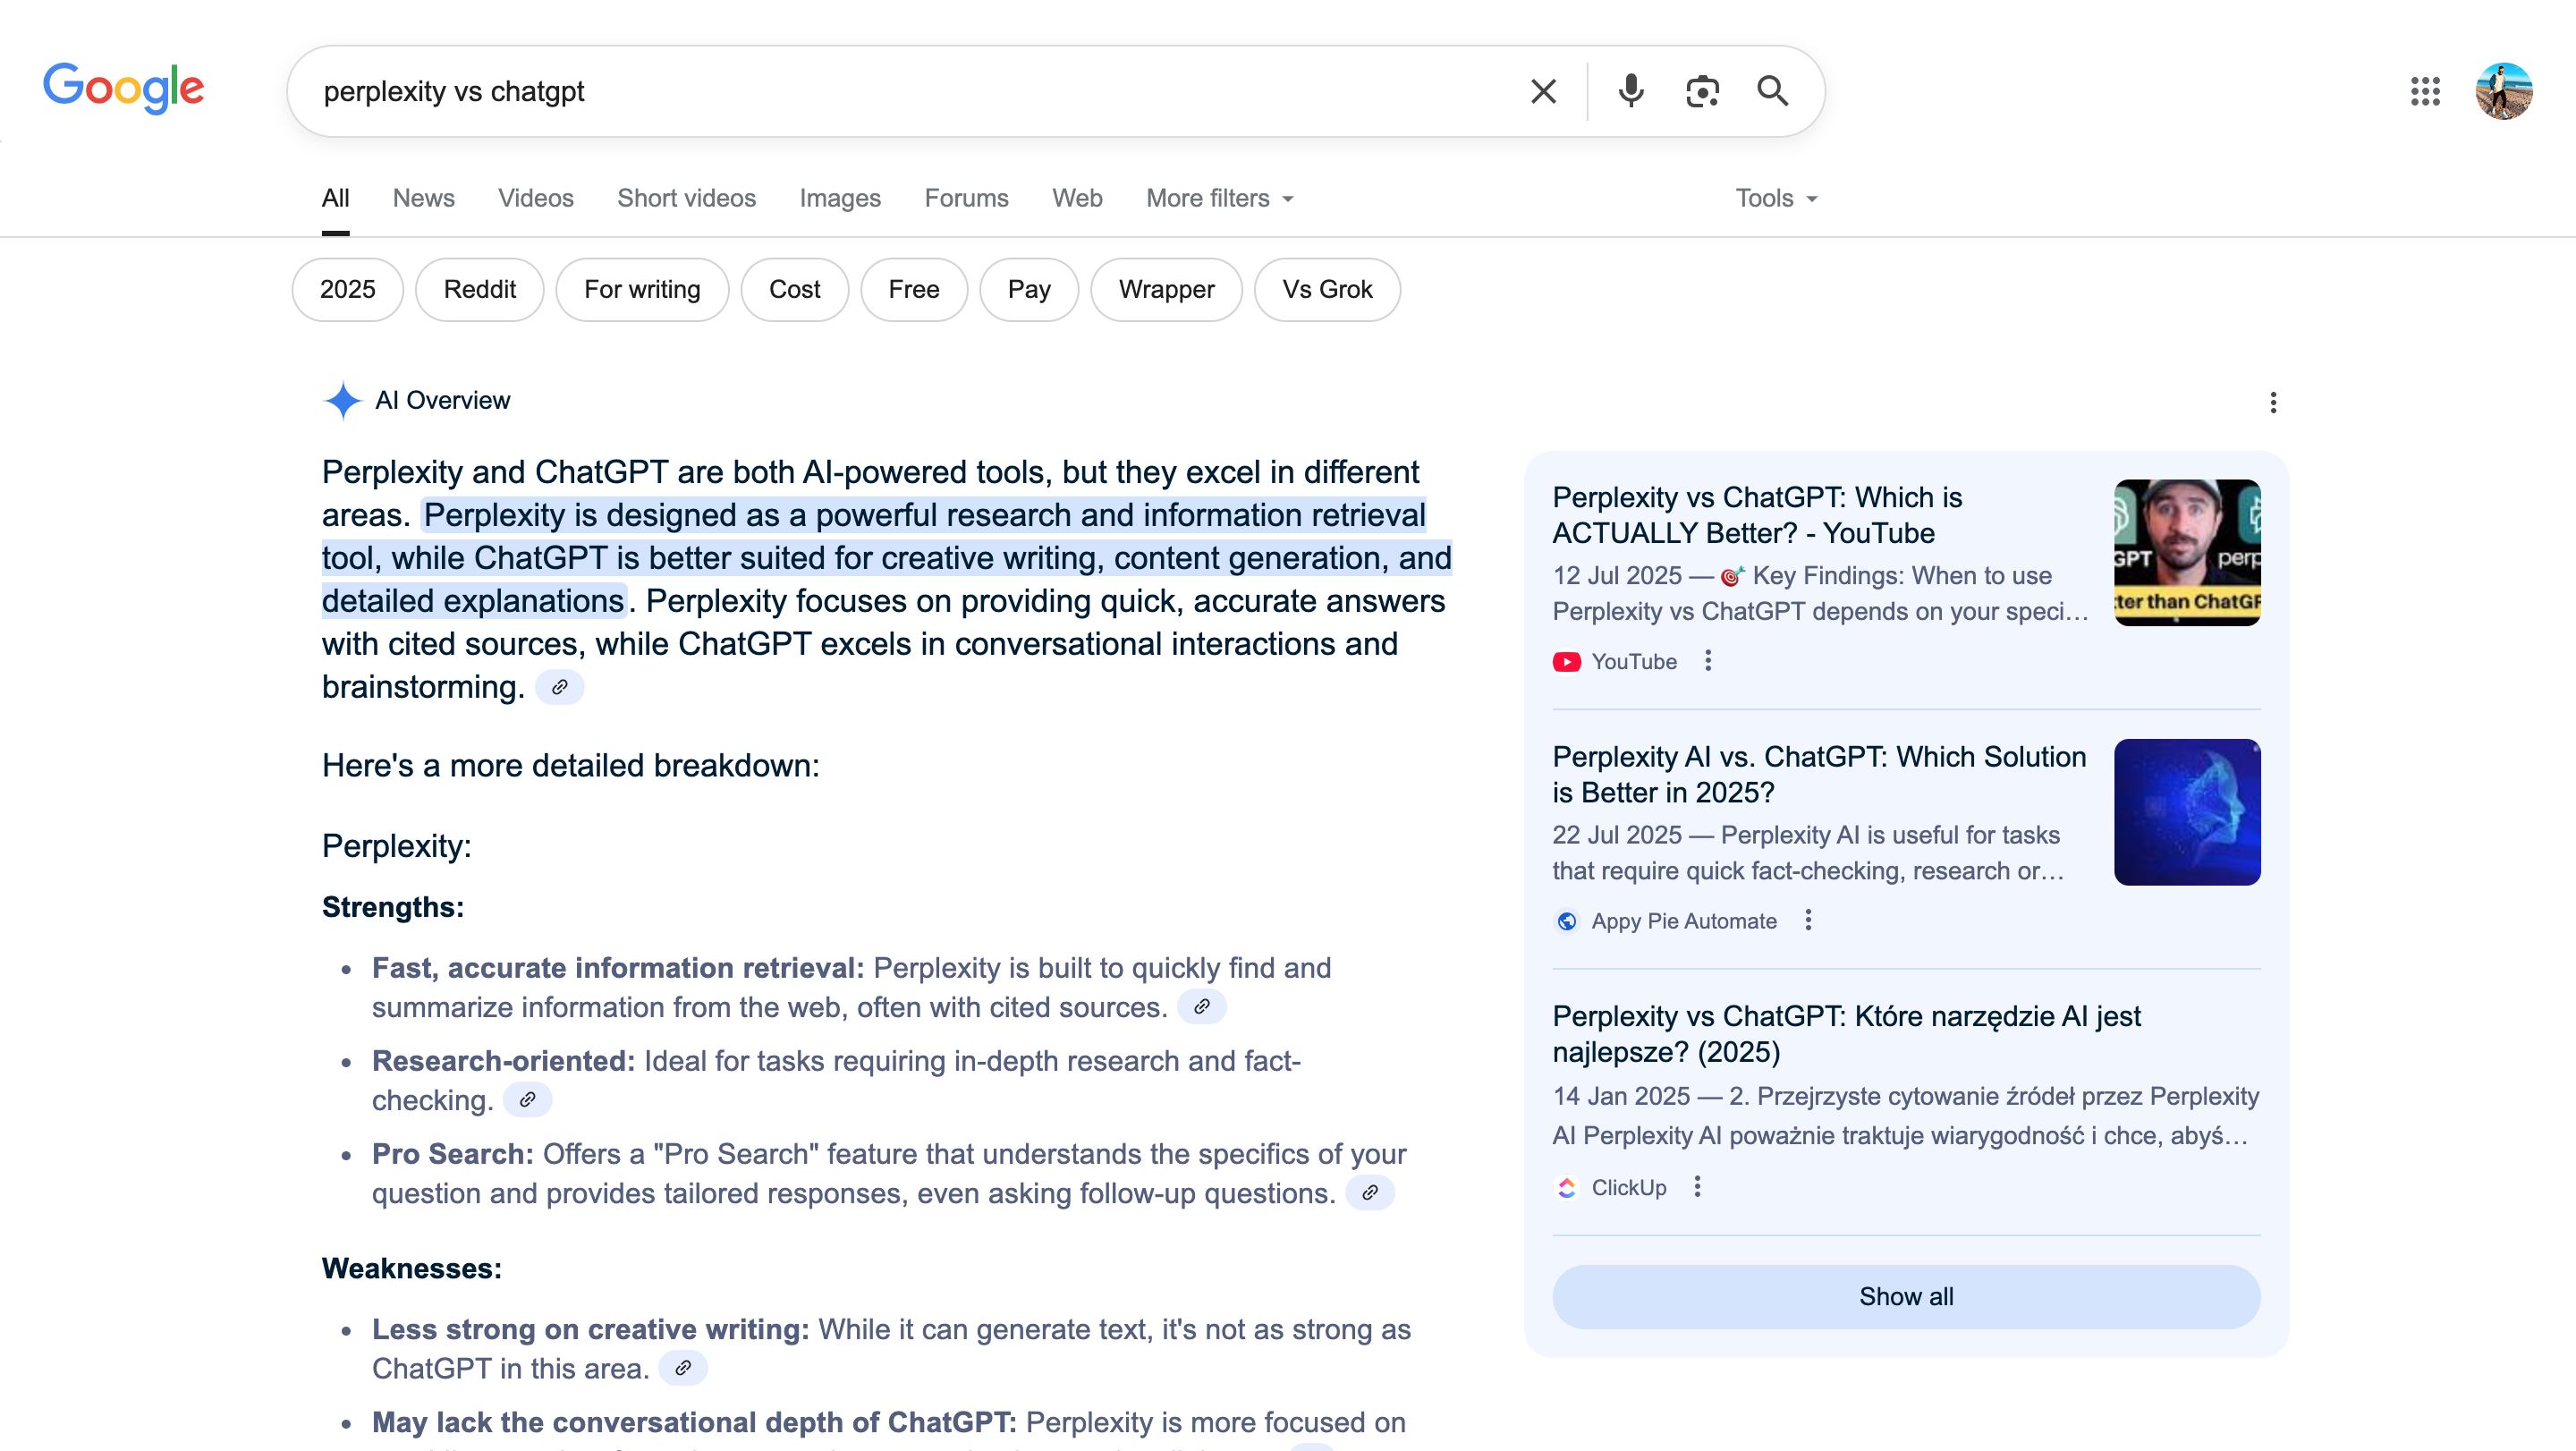Click the 'Weaknesses:' heading
Viewport: 2576px width, 1451px height.
[x=412, y=1268]
